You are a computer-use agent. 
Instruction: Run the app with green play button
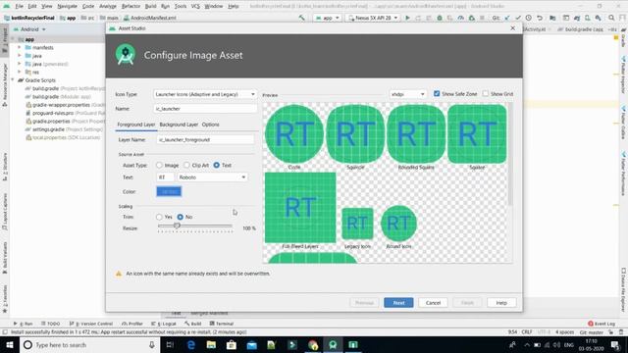point(408,18)
